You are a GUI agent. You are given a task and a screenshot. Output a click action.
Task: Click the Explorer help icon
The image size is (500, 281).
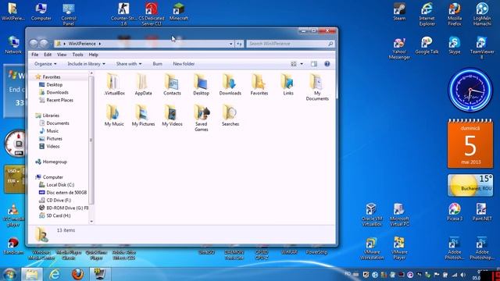tap(327, 64)
